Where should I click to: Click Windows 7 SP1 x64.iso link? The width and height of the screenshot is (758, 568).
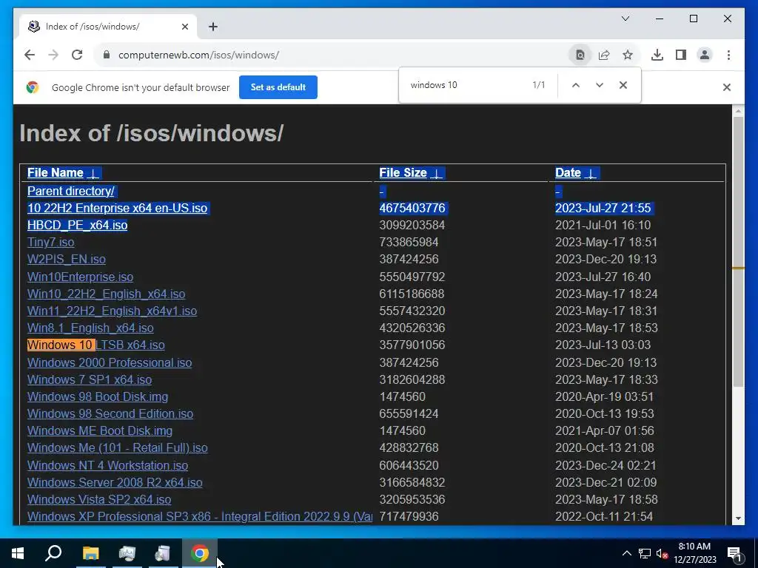[90, 379]
